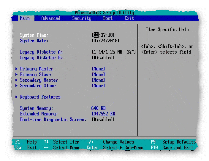Toggle Boot-time Diagnostic Screen Disabled value
The width and height of the screenshot is (209, 161).
click(x=103, y=120)
